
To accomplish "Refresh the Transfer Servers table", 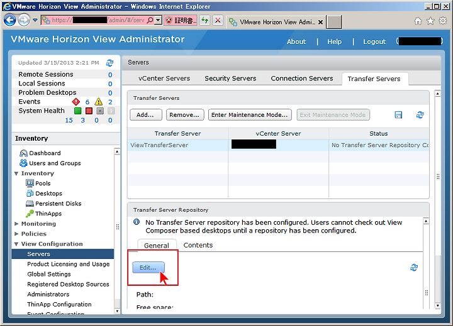I will click(420, 115).
